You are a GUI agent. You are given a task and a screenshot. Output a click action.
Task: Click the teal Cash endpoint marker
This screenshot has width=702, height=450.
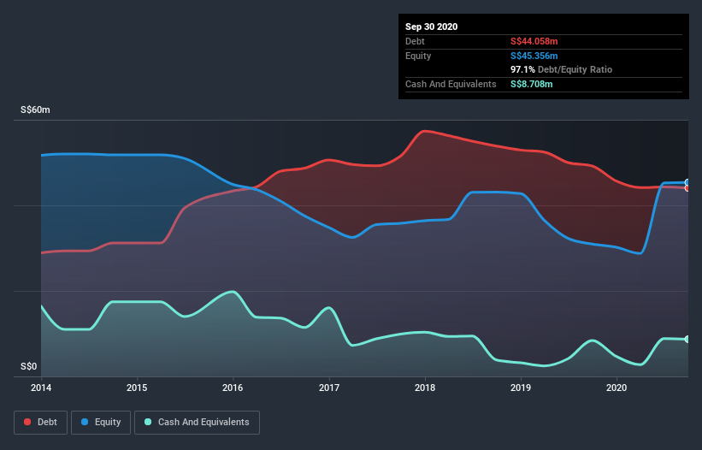[687, 340]
